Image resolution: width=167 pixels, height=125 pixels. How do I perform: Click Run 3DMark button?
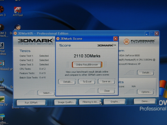pyautogui.click(x=31, y=103)
